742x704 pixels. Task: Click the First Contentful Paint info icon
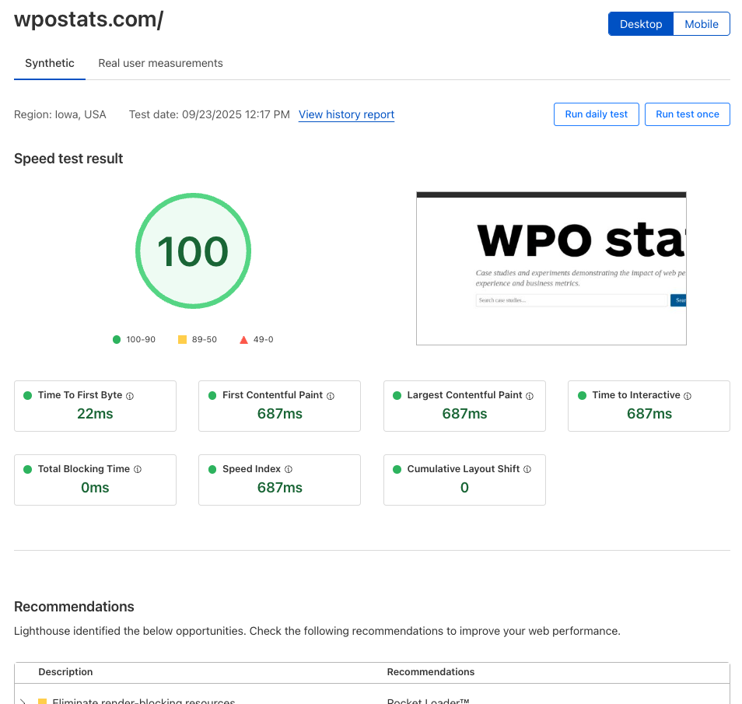(x=331, y=396)
